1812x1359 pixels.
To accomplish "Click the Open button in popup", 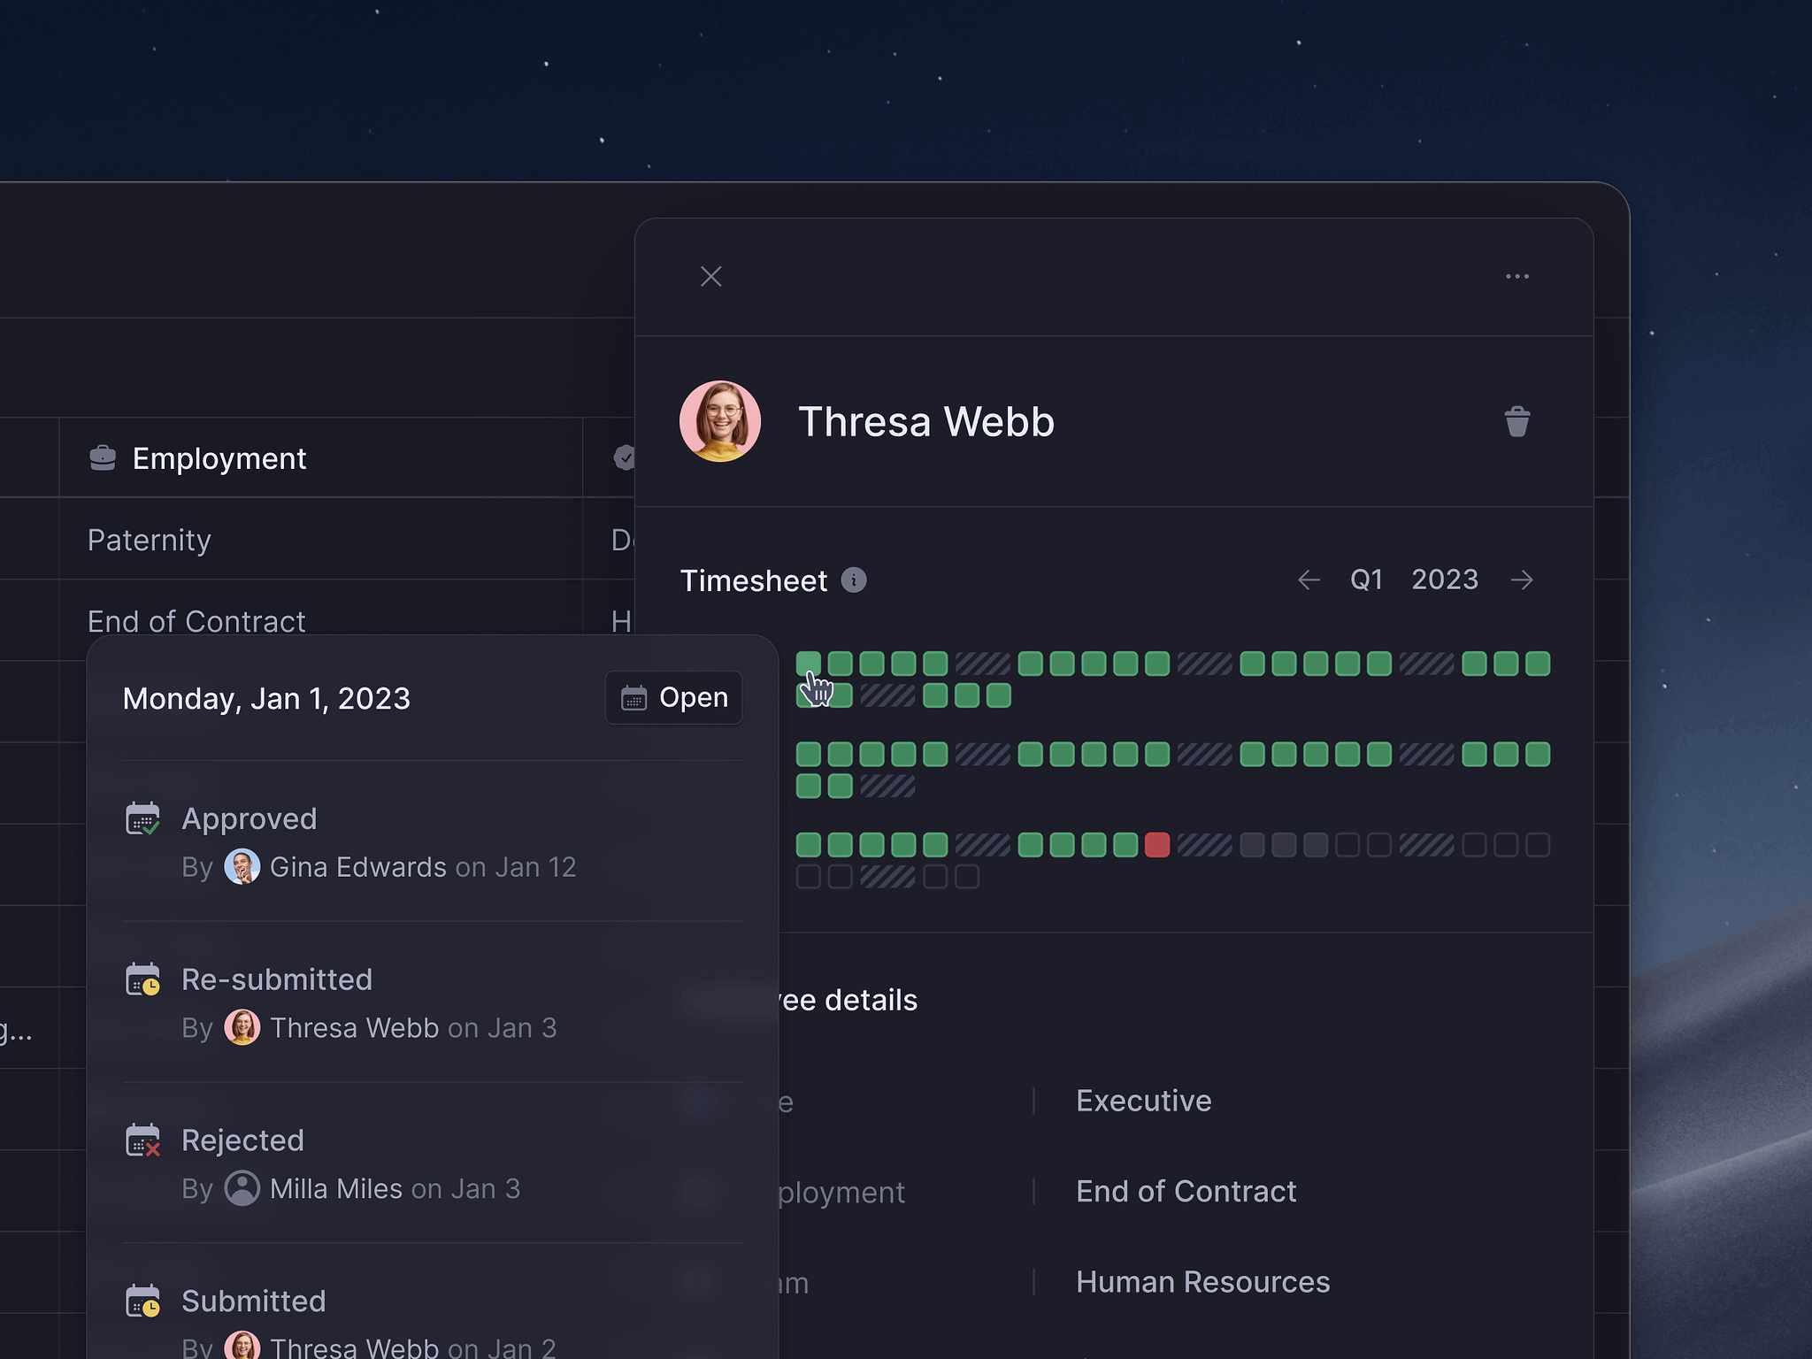I will point(674,698).
